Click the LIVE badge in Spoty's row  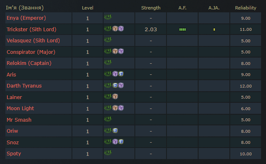(x=108, y=152)
